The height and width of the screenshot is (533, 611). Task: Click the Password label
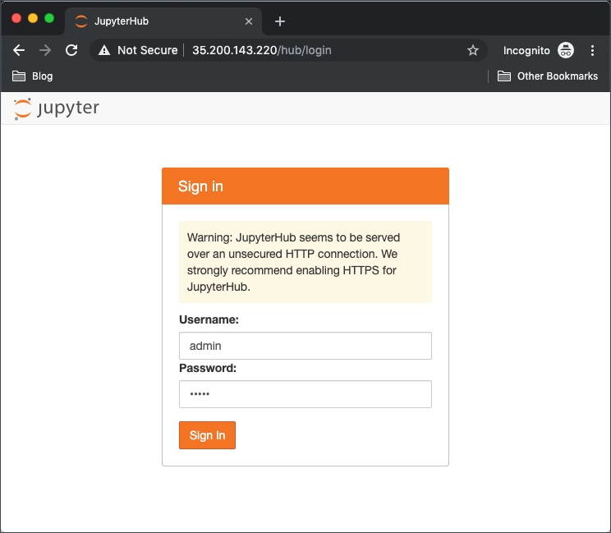[208, 368]
